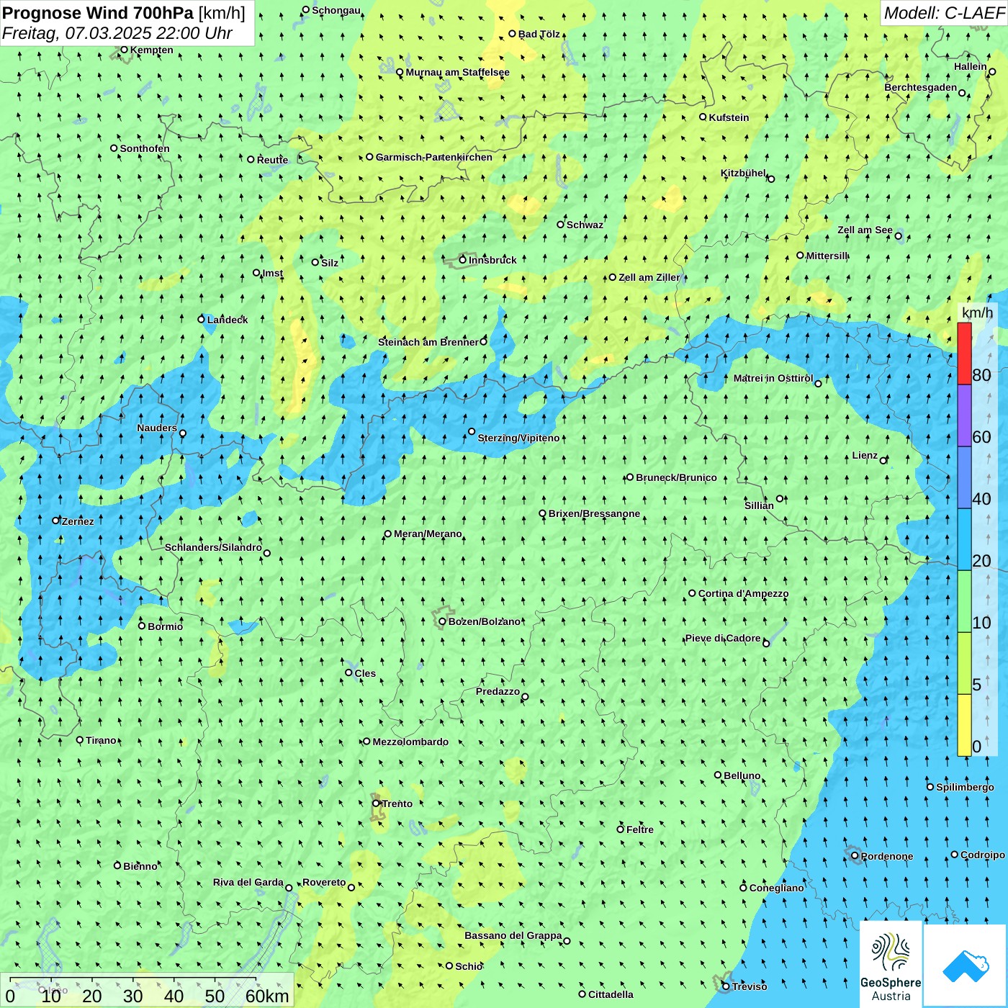
Task: Click the Riva del Garda label
Action: point(248,882)
